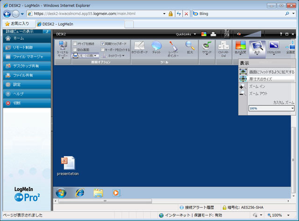Select Fit to Screen (画面にフィットするように拡大する) menu item
This screenshot has height=221, width=299.
coord(267,72)
